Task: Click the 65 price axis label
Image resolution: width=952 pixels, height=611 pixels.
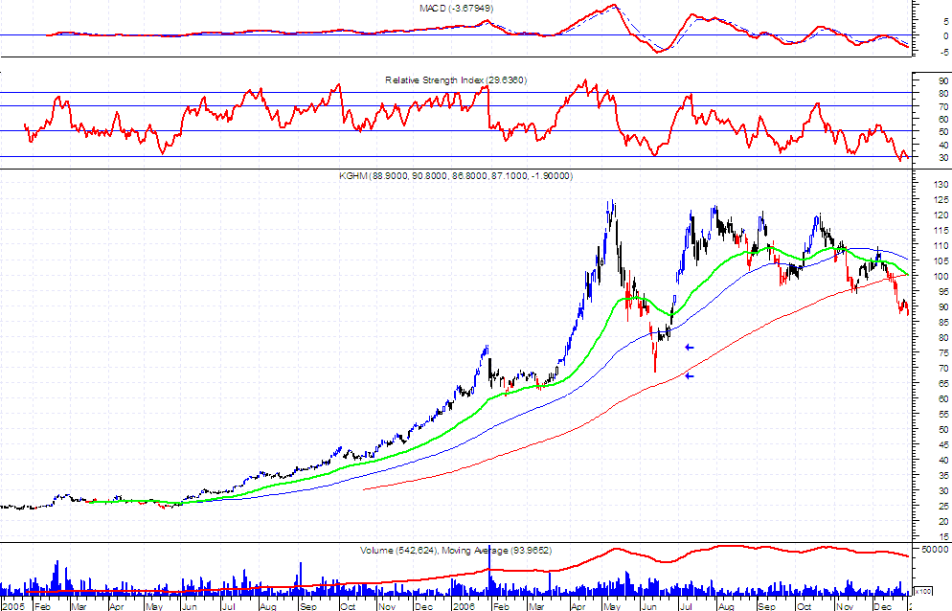Action: pyautogui.click(x=943, y=384)
